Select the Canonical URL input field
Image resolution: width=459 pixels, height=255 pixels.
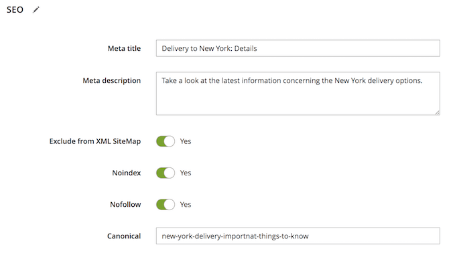coord(298,236)
